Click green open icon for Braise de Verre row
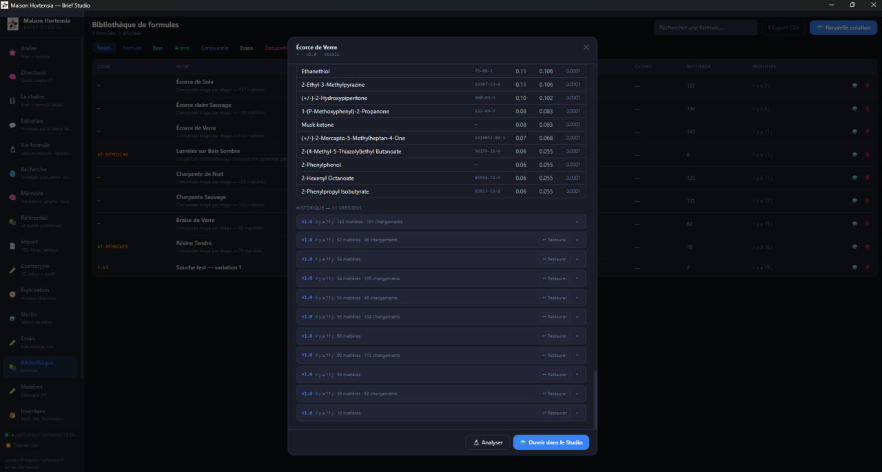Image resolution: width=882 pixels, height=472 pixels. 855,223
